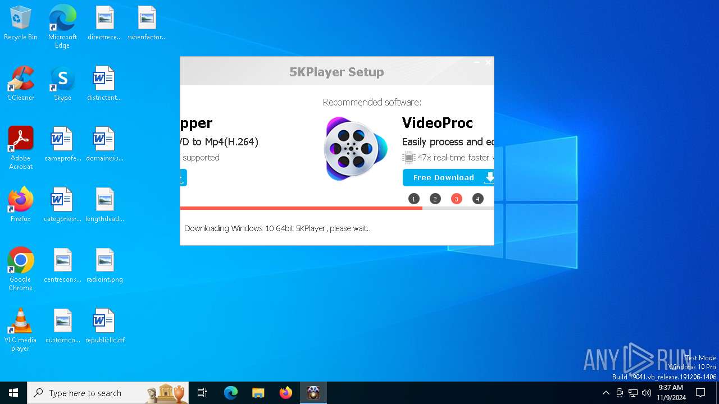719x404 pixels.
Task: Open Firefox from the taskbar
Action: (x=286, y=393)
